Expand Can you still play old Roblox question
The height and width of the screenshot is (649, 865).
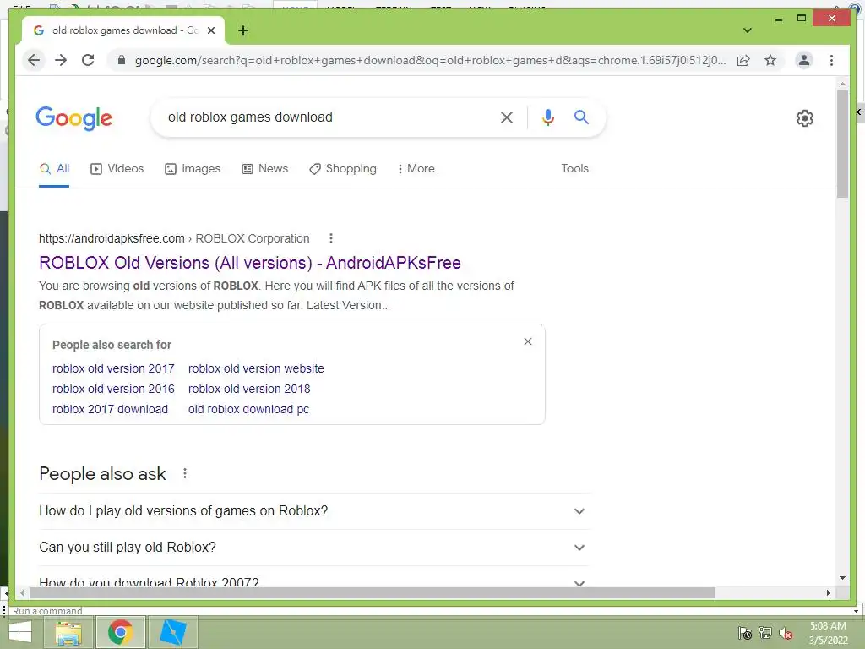point(314,548)
